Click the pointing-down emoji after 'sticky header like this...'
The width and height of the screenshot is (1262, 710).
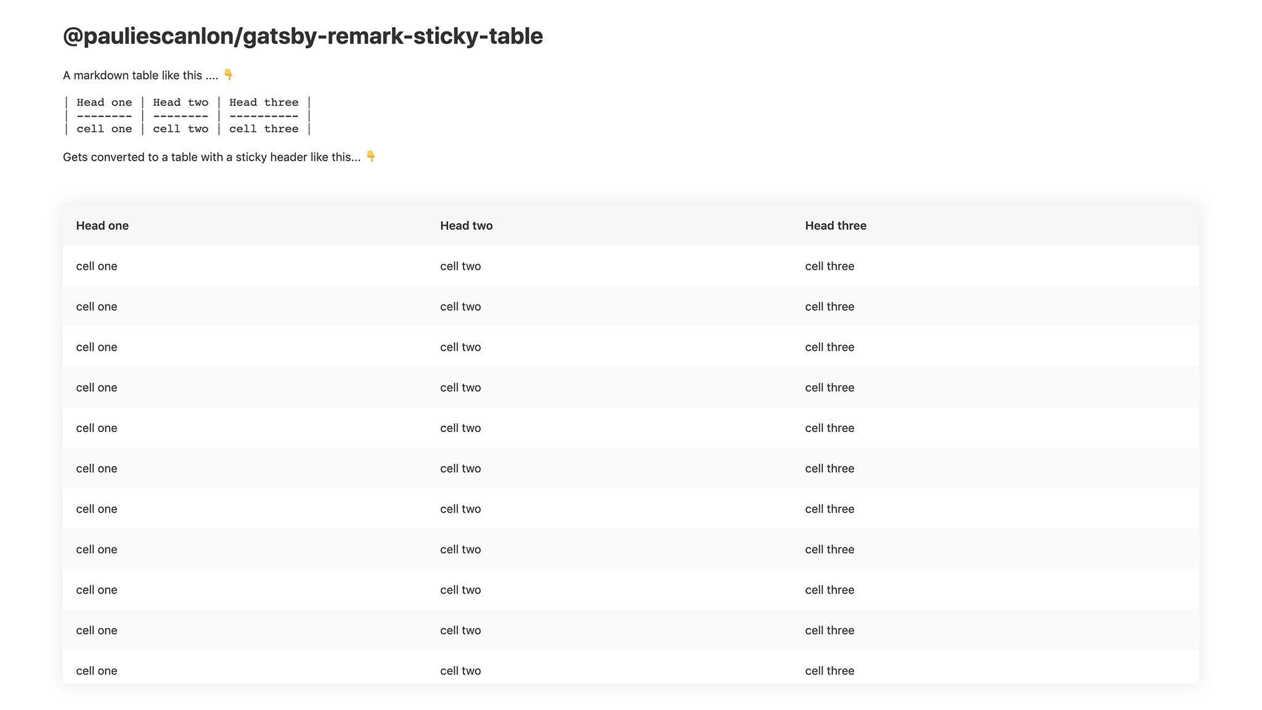[x=370, y=156]
